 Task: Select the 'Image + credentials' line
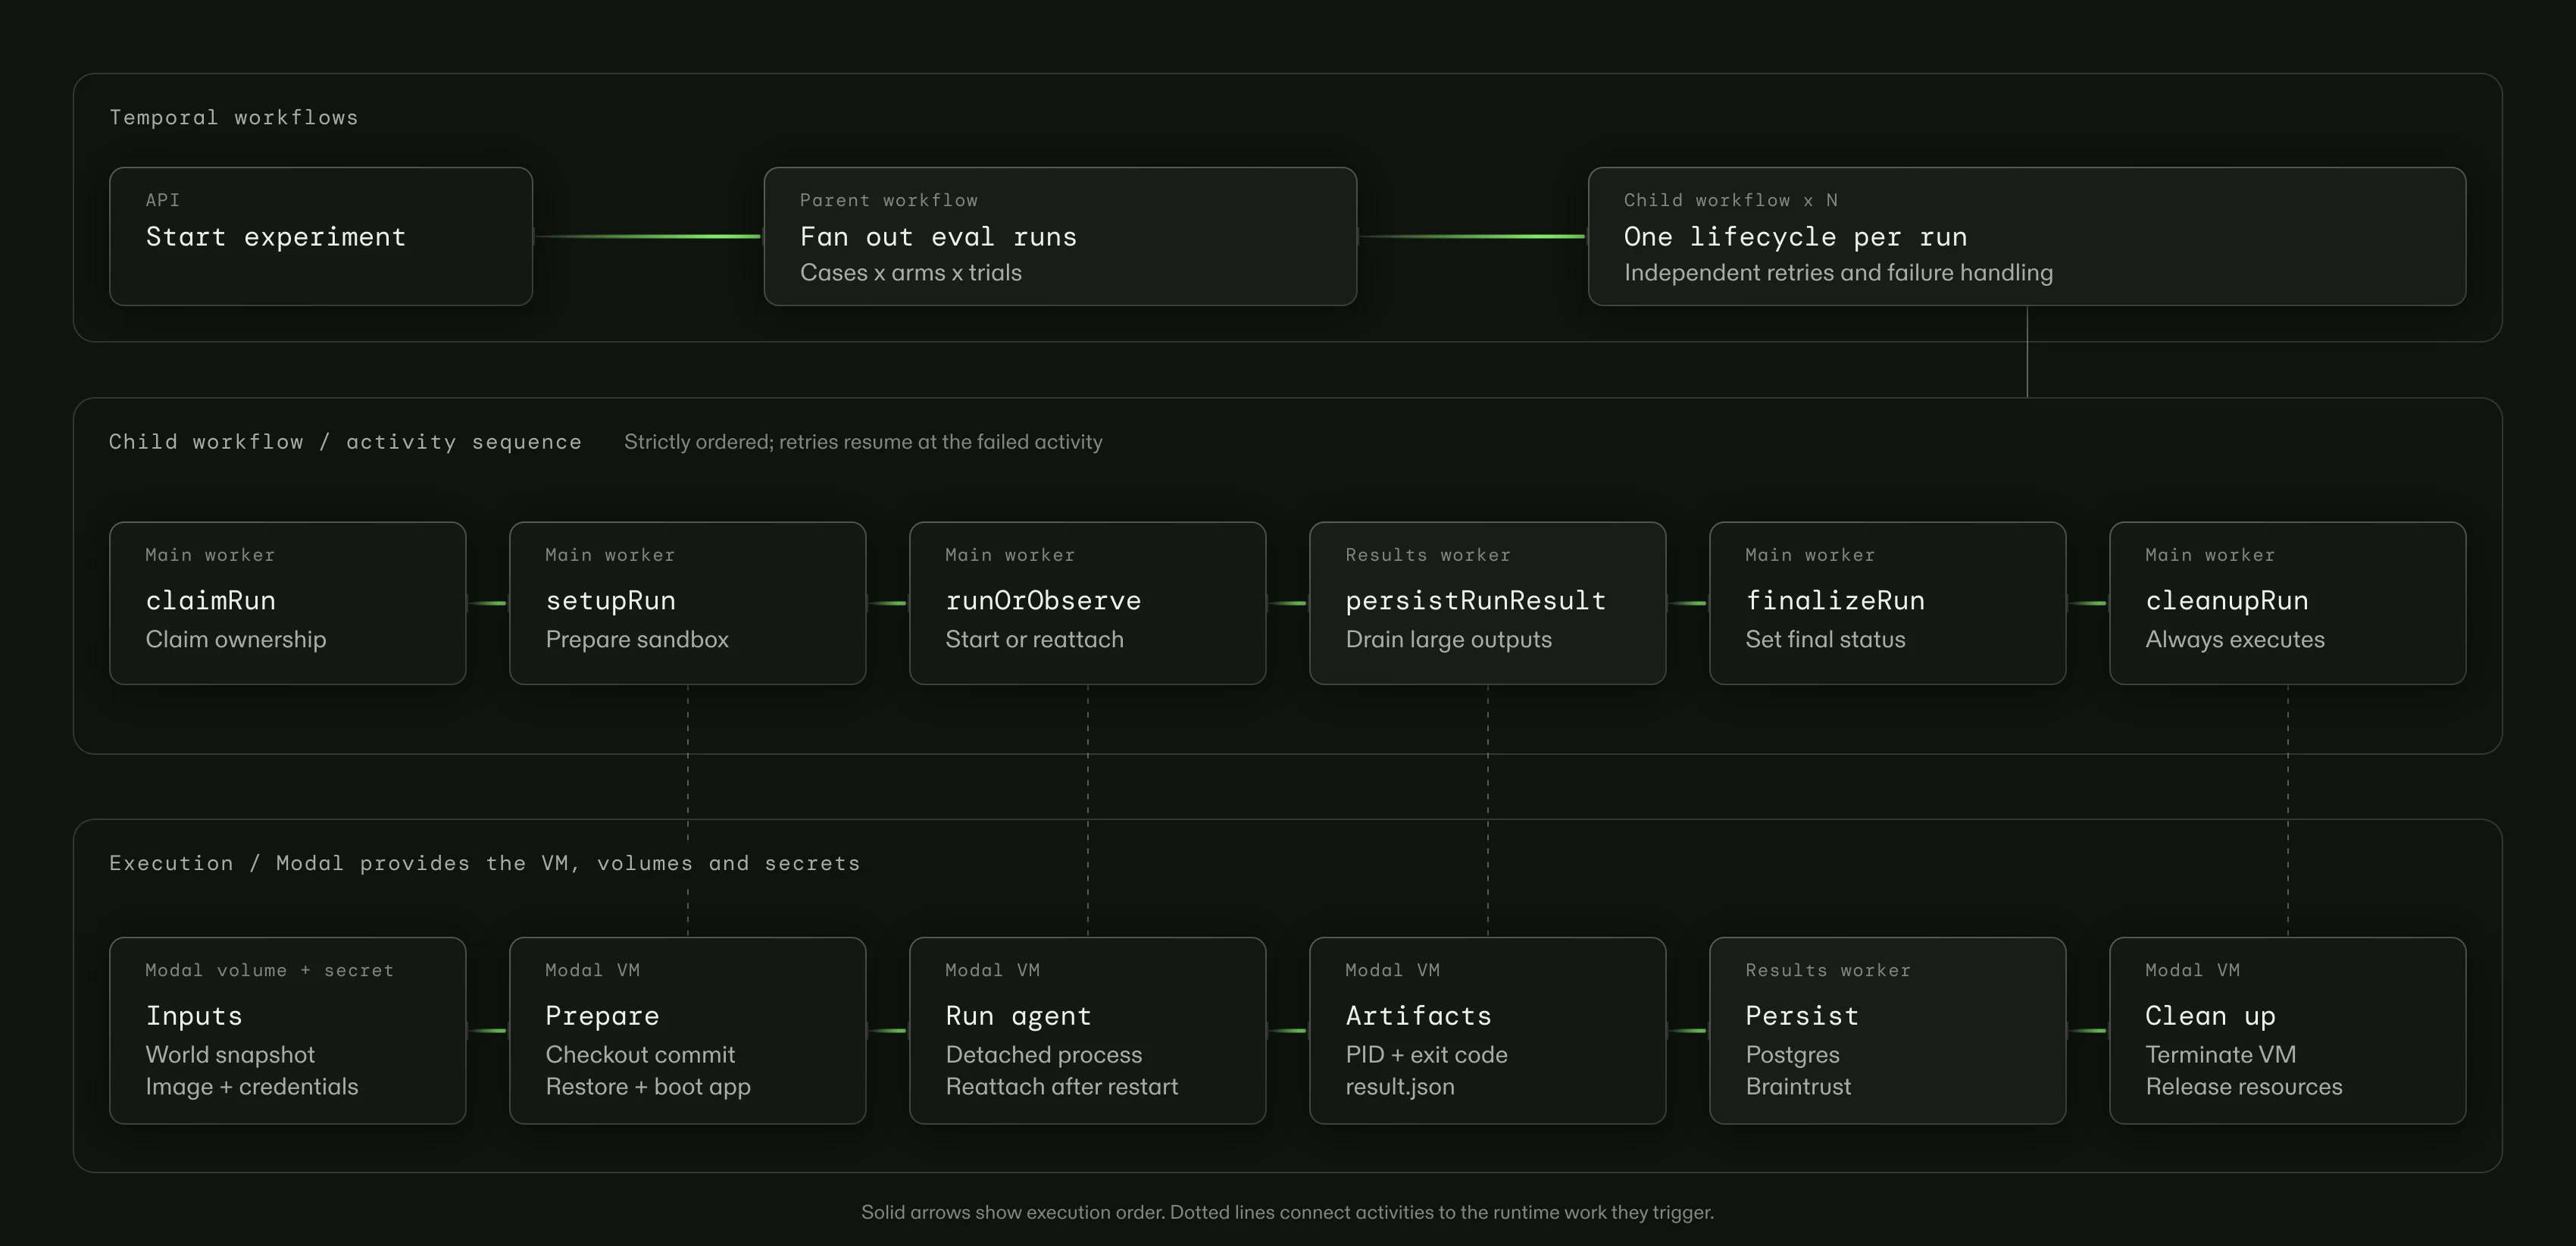[x=252, y=1086]
